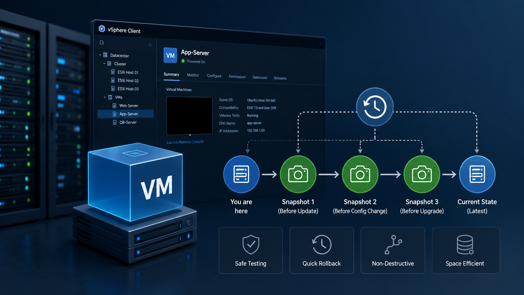This screenshot has width=524, height=295.
Task: Click the Snapshot 3 (Before Upgrade) label
Action: [422, 206]
